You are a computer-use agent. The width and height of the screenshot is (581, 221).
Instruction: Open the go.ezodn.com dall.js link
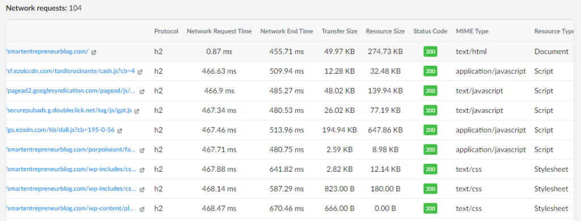tap(60, 130)
